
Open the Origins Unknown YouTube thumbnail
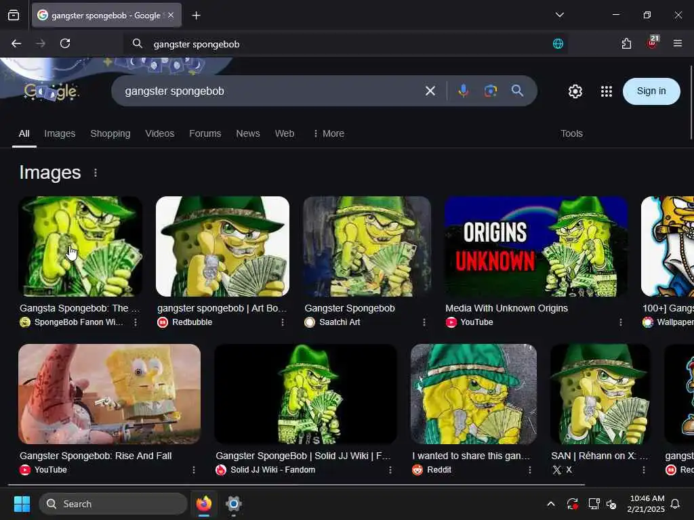coord(536,246)
